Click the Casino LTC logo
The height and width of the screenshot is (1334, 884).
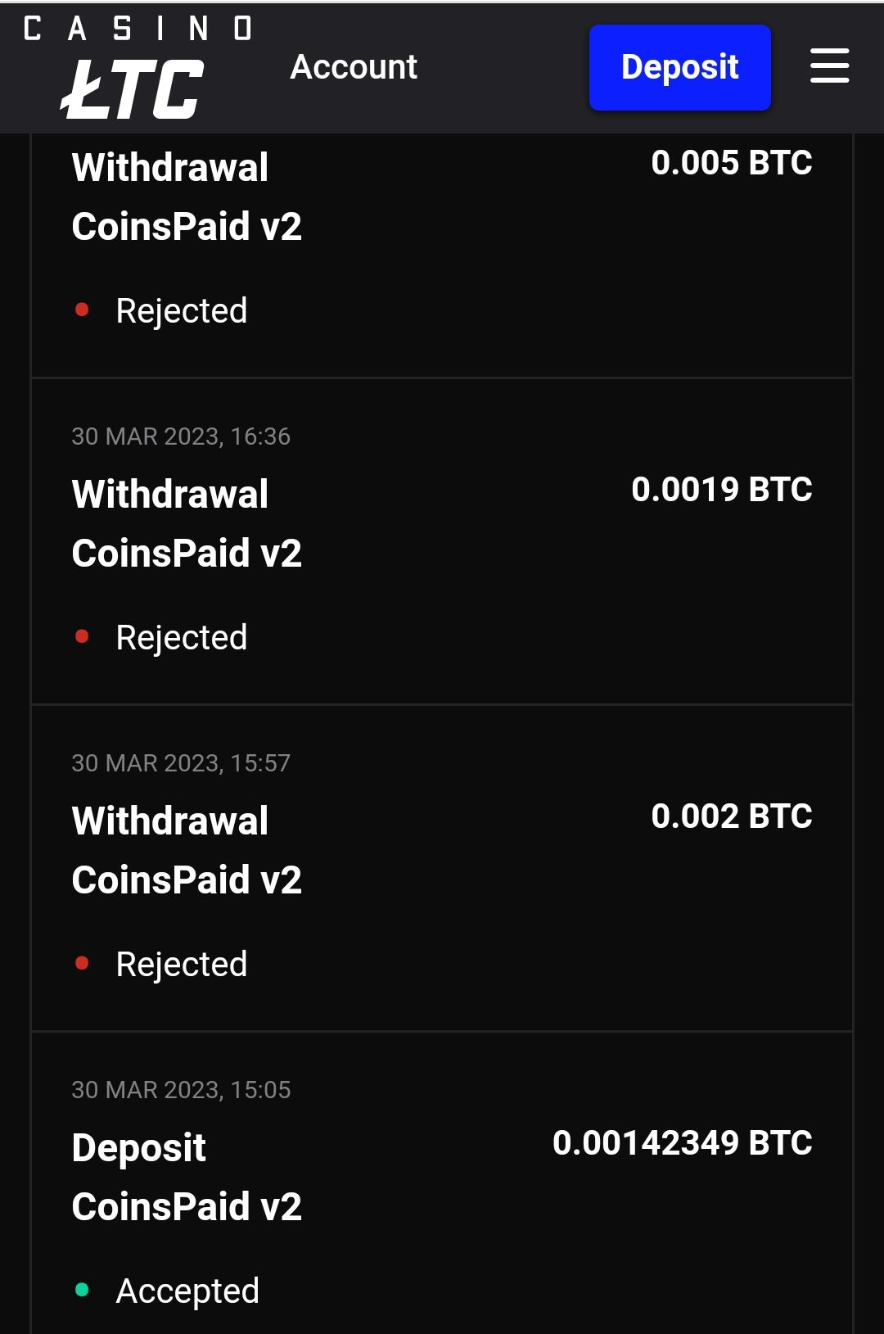[x=137, y=67]
